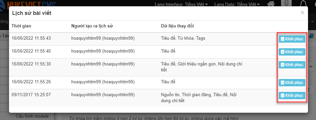Restore the 11:55:26 history entry
Image resolution: width=316 pixels, height=120 pixels.
click(x=292, y=83)
